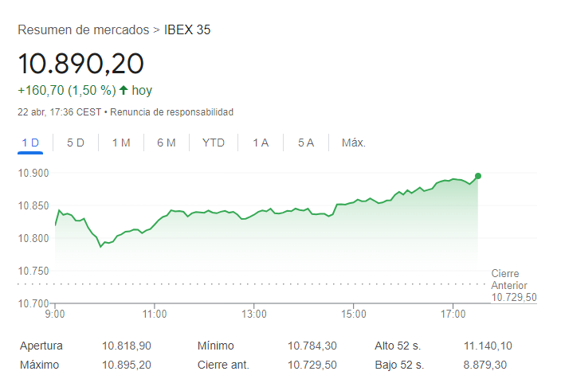Open Resumen de mercados breadcrumb link

(x=83, y=30)
